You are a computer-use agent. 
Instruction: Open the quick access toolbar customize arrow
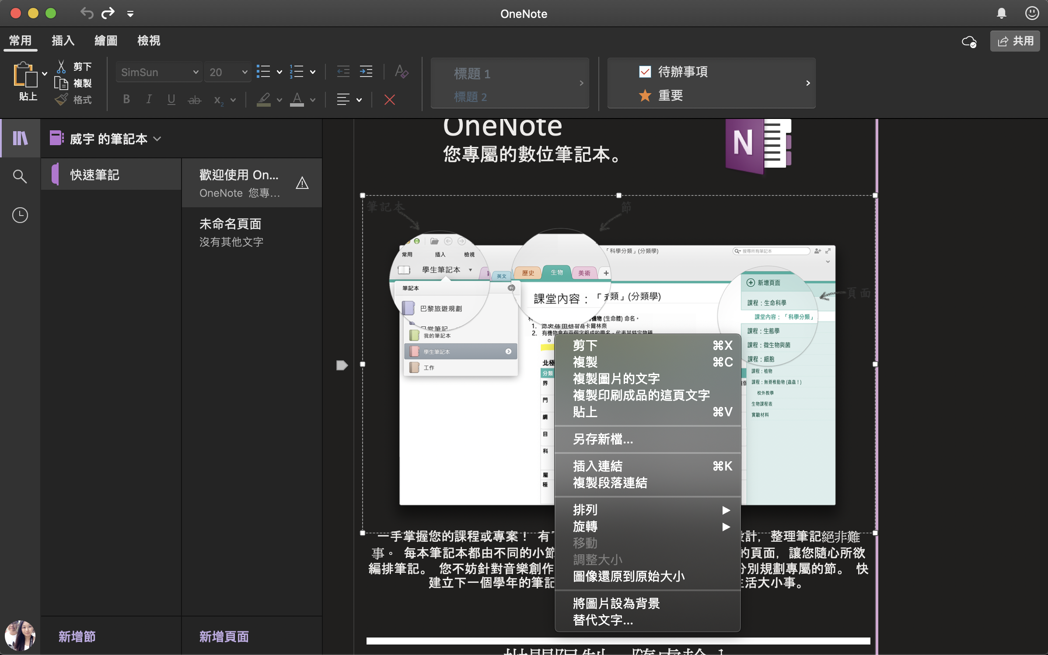tap(130, 14)
